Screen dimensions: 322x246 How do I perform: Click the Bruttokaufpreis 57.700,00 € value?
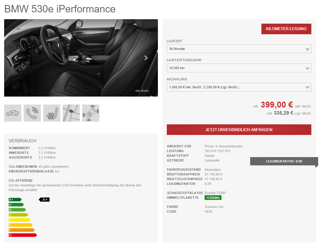point(213,174)
